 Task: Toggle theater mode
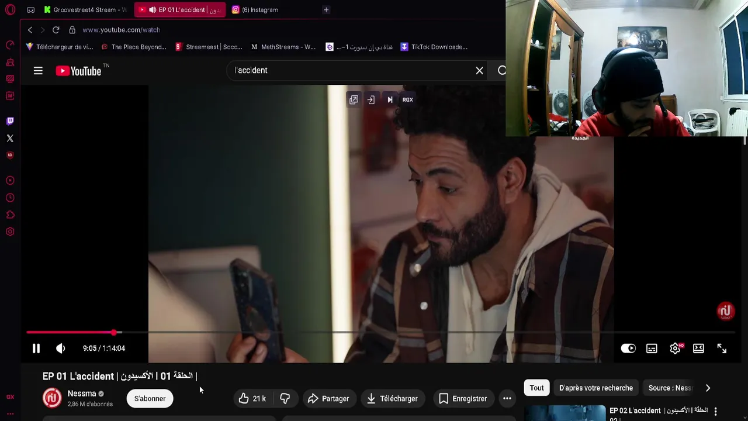[x=698, y=348]
